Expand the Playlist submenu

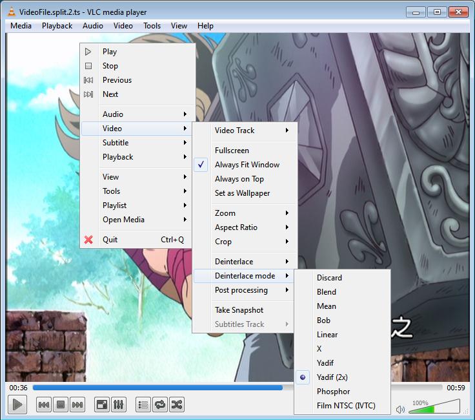tap(136, 205)
